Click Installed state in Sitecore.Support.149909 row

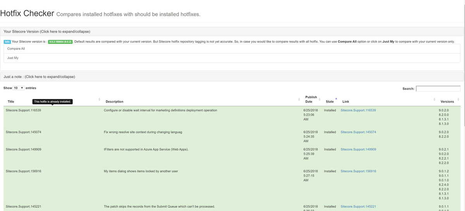click(330, 149)
